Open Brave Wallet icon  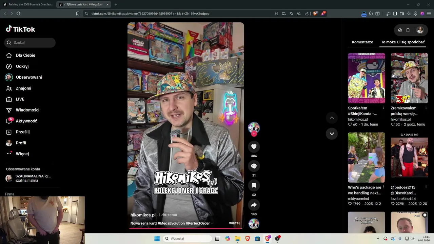(x=402, y=14)
